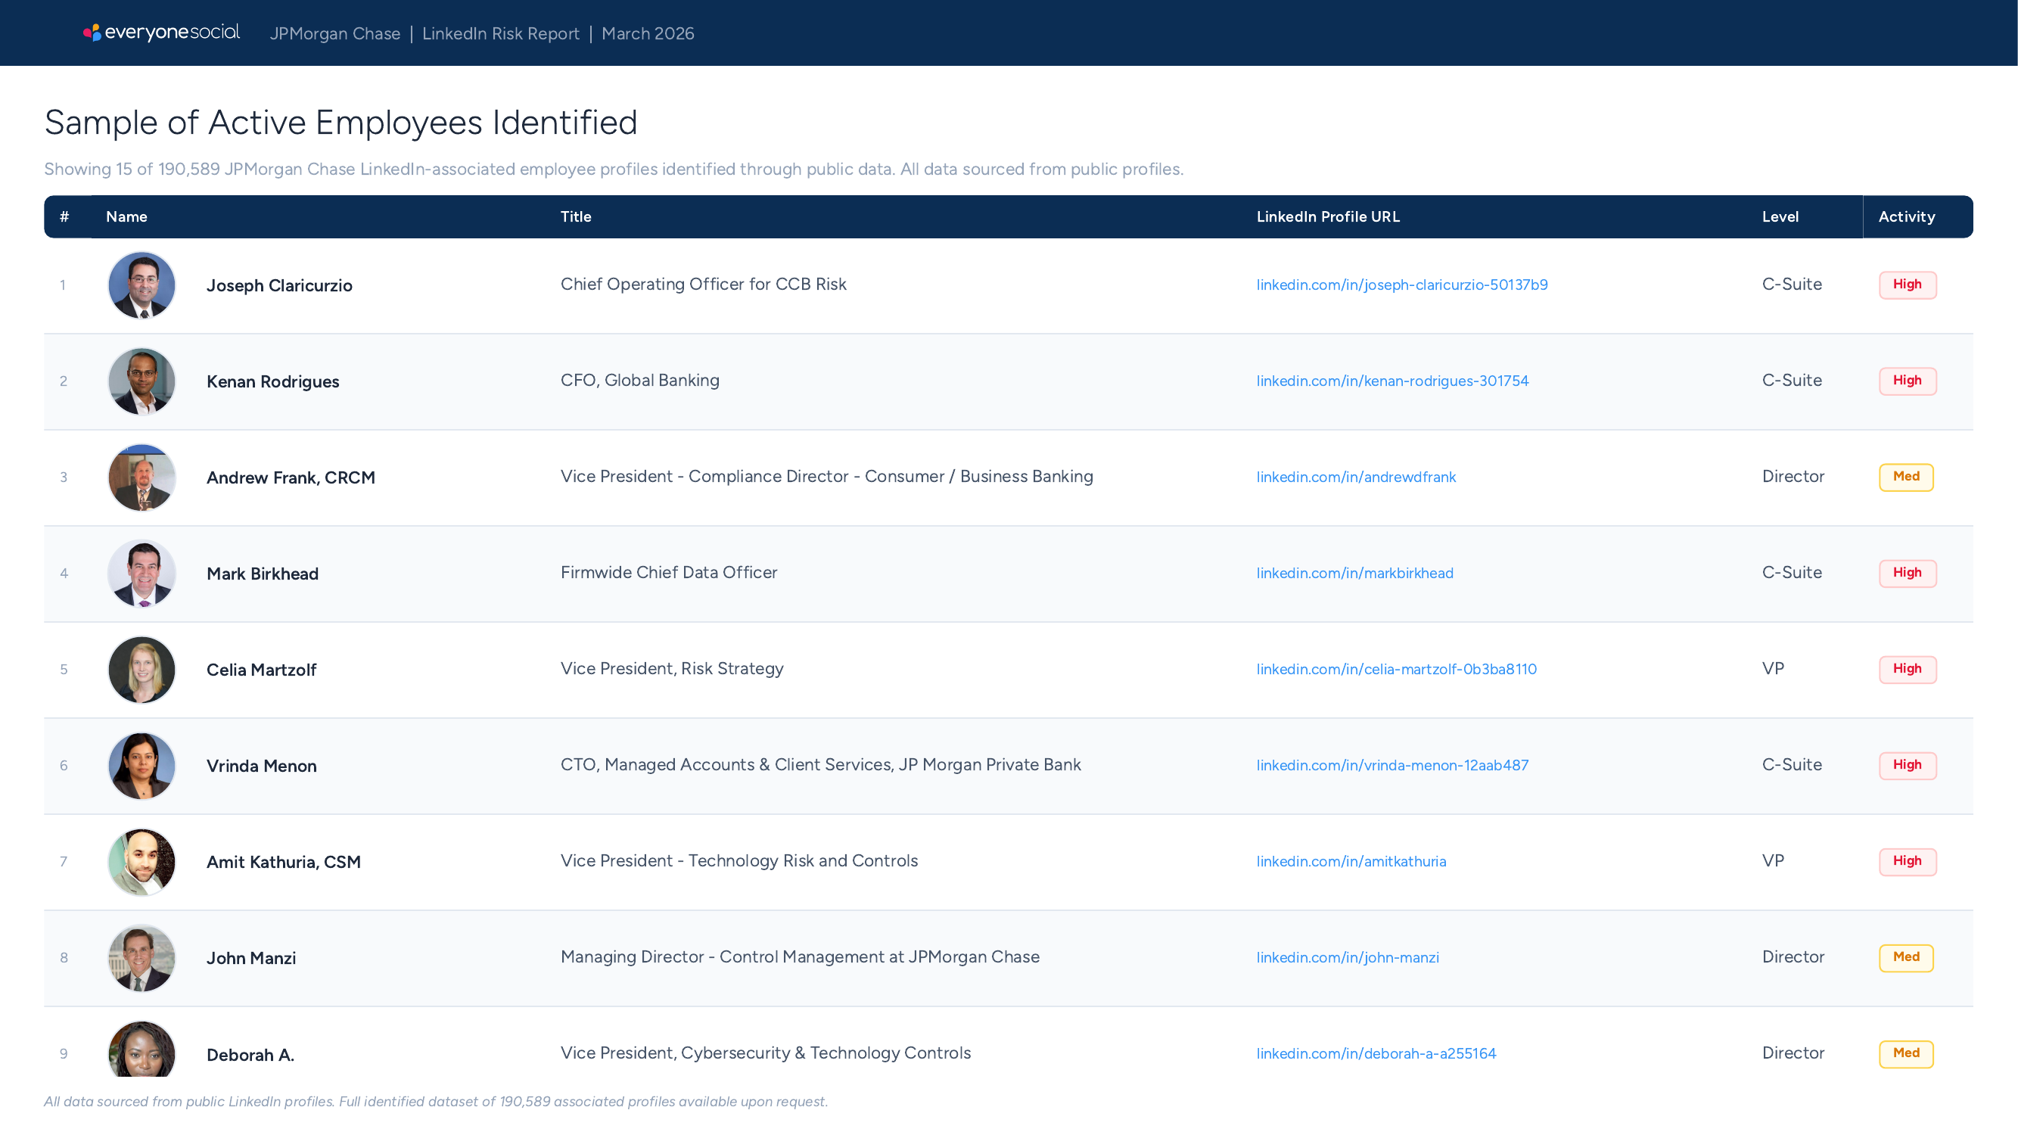2018x1135 pixels.
Task: Open Kenan Rodrigues's LinkedIn profile URL
Action: click(x=1392, y=381)
